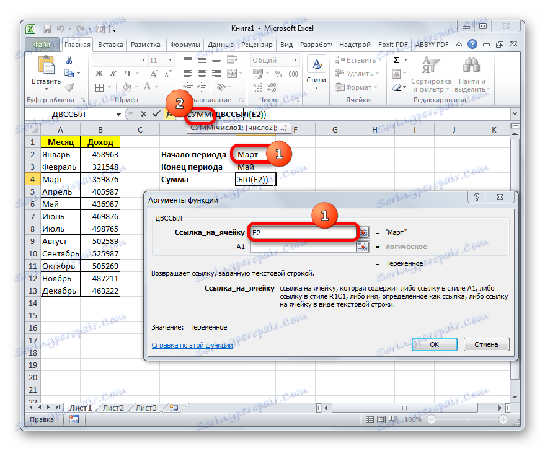Viewport: 545px width, 451px height.
Task: Confirm entry with formula bar checkmark
Action: (156, 114)
